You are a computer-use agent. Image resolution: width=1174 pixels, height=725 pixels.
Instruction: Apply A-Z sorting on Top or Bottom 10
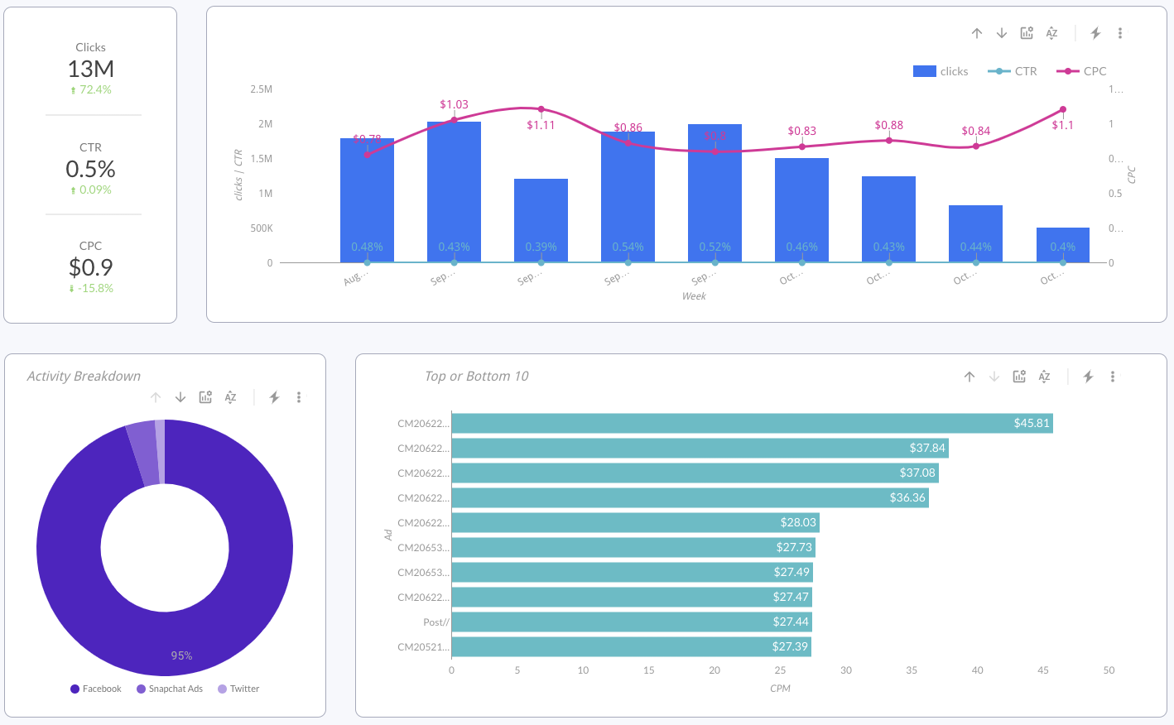tap(1044, 376)
